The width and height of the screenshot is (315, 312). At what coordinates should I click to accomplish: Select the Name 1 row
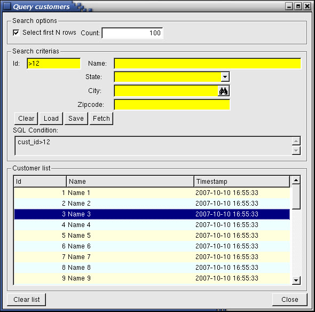click(152, 193)
